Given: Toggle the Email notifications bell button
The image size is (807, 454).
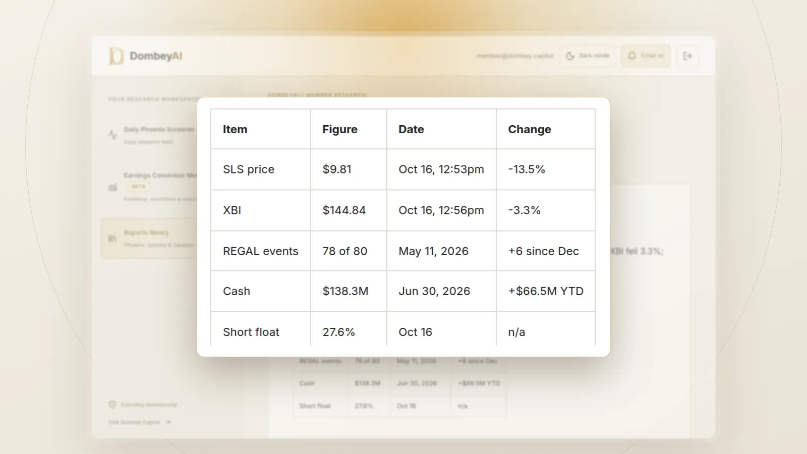Looking at the screenshot, I should pos(646,56).
